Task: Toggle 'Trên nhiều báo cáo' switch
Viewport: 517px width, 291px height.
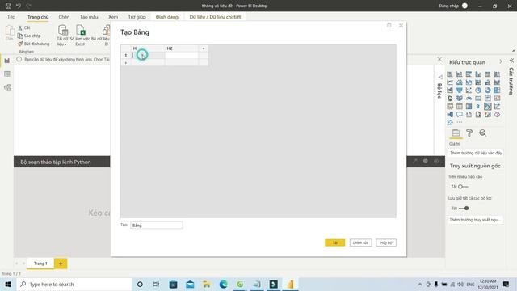Action: (463, 187)
